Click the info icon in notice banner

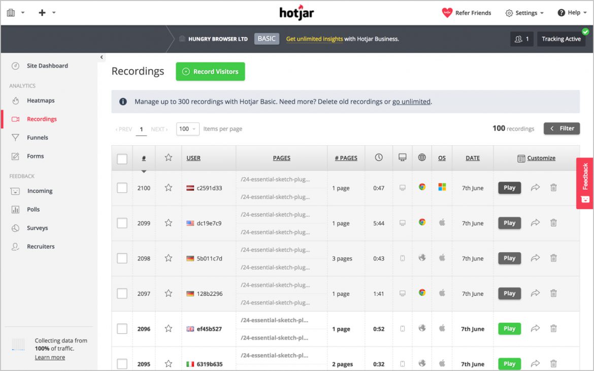click(123, 102)
